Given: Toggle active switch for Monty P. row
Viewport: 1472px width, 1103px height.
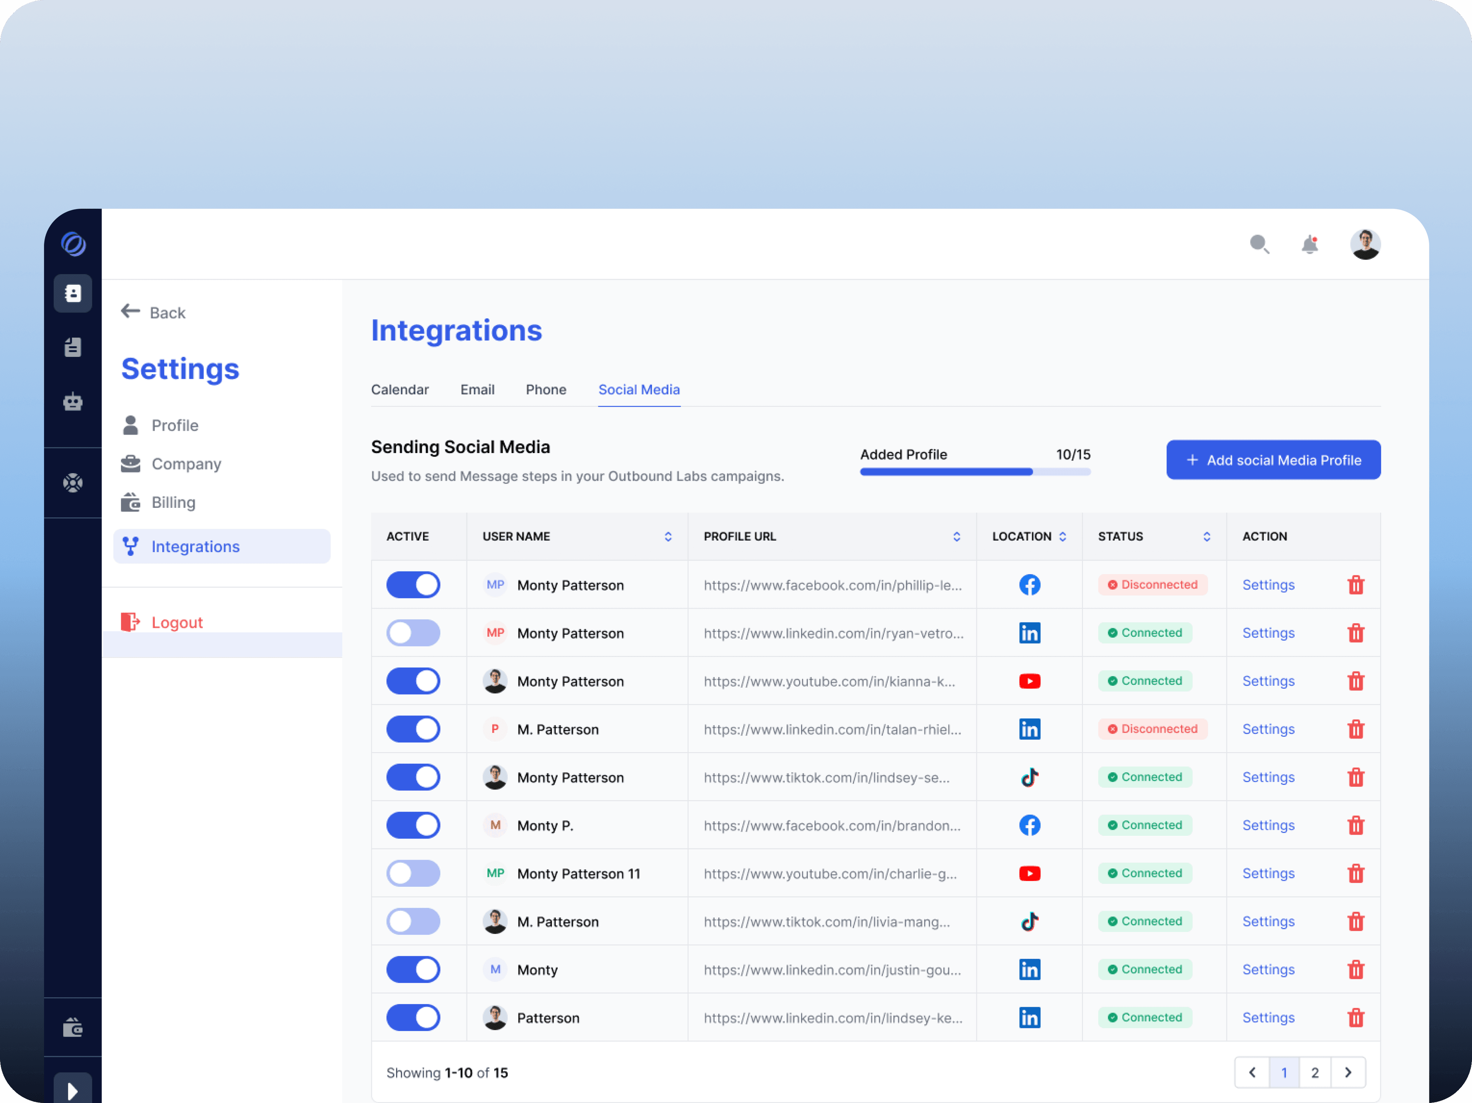Looking at the screenshot, I should pos(413,825).
